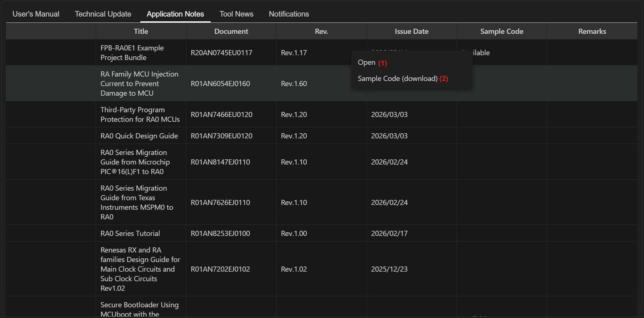Select RA Family MCU Injection Current title

click(x=139, y=84)
